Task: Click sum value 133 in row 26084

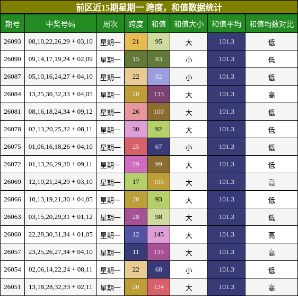Action: pos(159,94)
